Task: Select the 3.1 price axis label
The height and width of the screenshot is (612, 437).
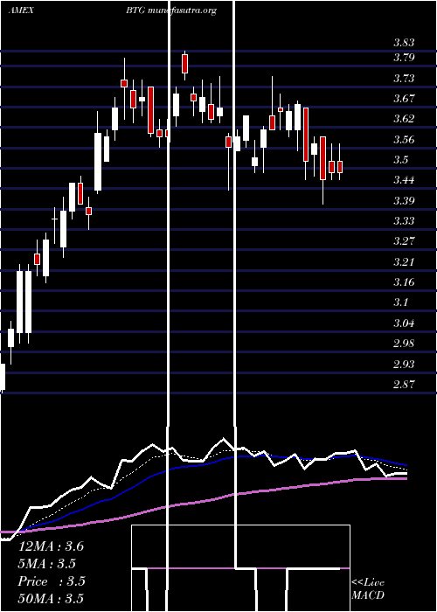Action: pyautogui.click(x=400, y=303)
